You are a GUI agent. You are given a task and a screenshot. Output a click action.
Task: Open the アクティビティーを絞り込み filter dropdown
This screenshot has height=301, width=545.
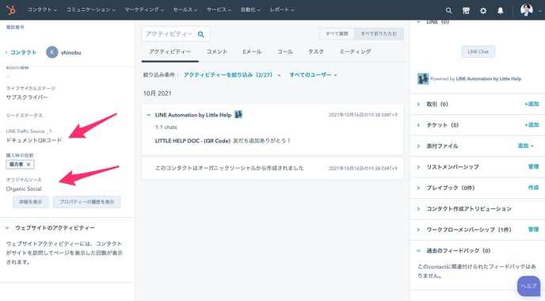[232, 74]
